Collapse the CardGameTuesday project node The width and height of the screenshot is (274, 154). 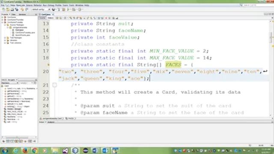click(x=2, y=22)
